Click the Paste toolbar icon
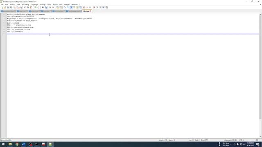This screenshot has height=147, width=262. click(x=31, y=7)
